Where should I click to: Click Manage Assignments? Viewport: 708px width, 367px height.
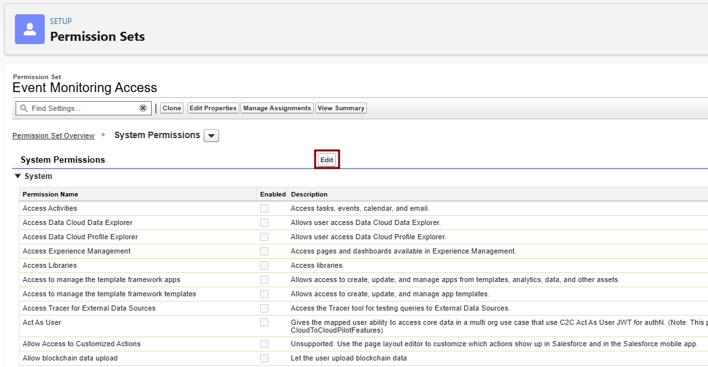click(277, 108)
